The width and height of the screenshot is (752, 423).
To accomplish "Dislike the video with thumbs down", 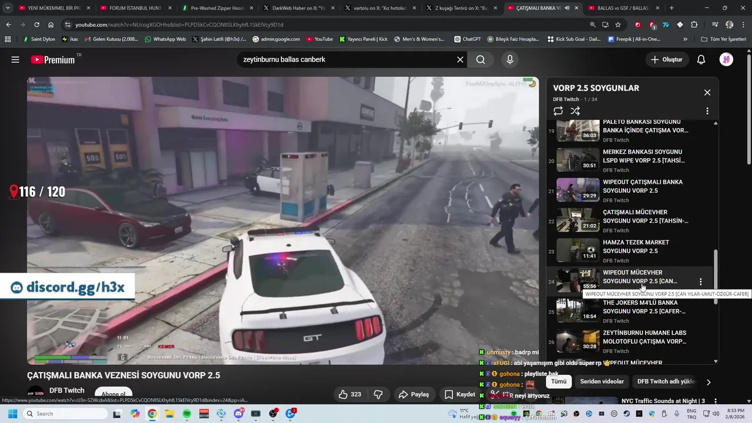I will pos(378,394).
